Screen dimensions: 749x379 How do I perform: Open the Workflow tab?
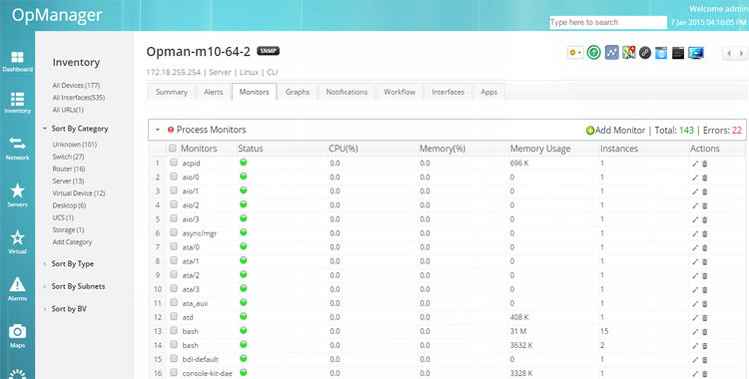(399, 92)
